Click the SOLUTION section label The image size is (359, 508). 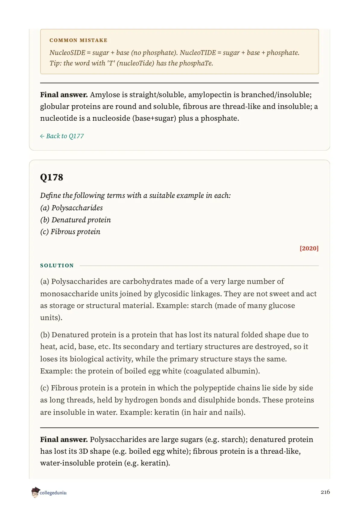pos(57,265)
